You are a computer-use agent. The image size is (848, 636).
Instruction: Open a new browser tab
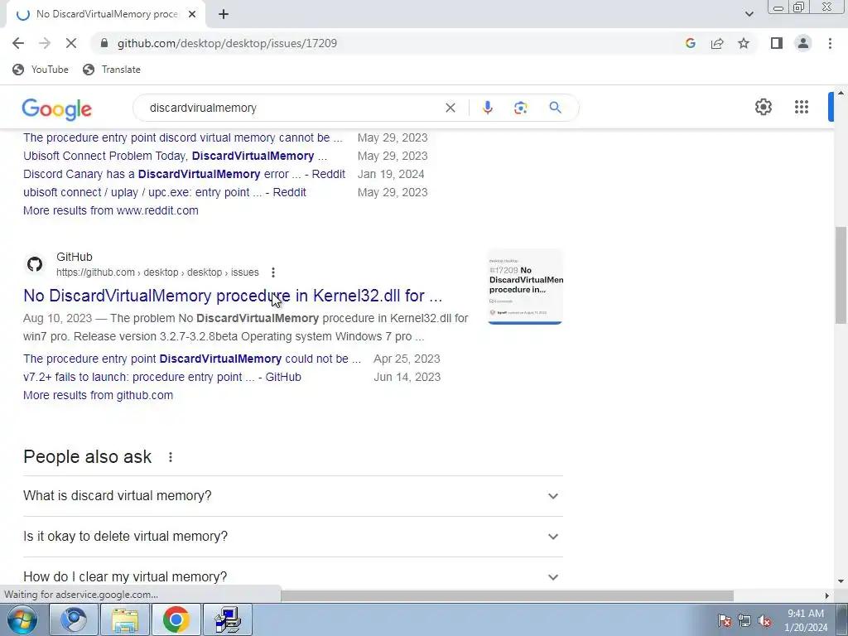pos(224,14)
